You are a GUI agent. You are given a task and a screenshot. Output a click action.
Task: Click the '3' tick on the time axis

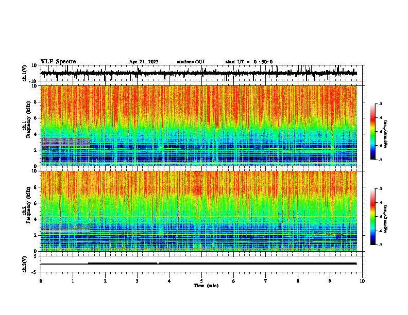coord(137,281)
